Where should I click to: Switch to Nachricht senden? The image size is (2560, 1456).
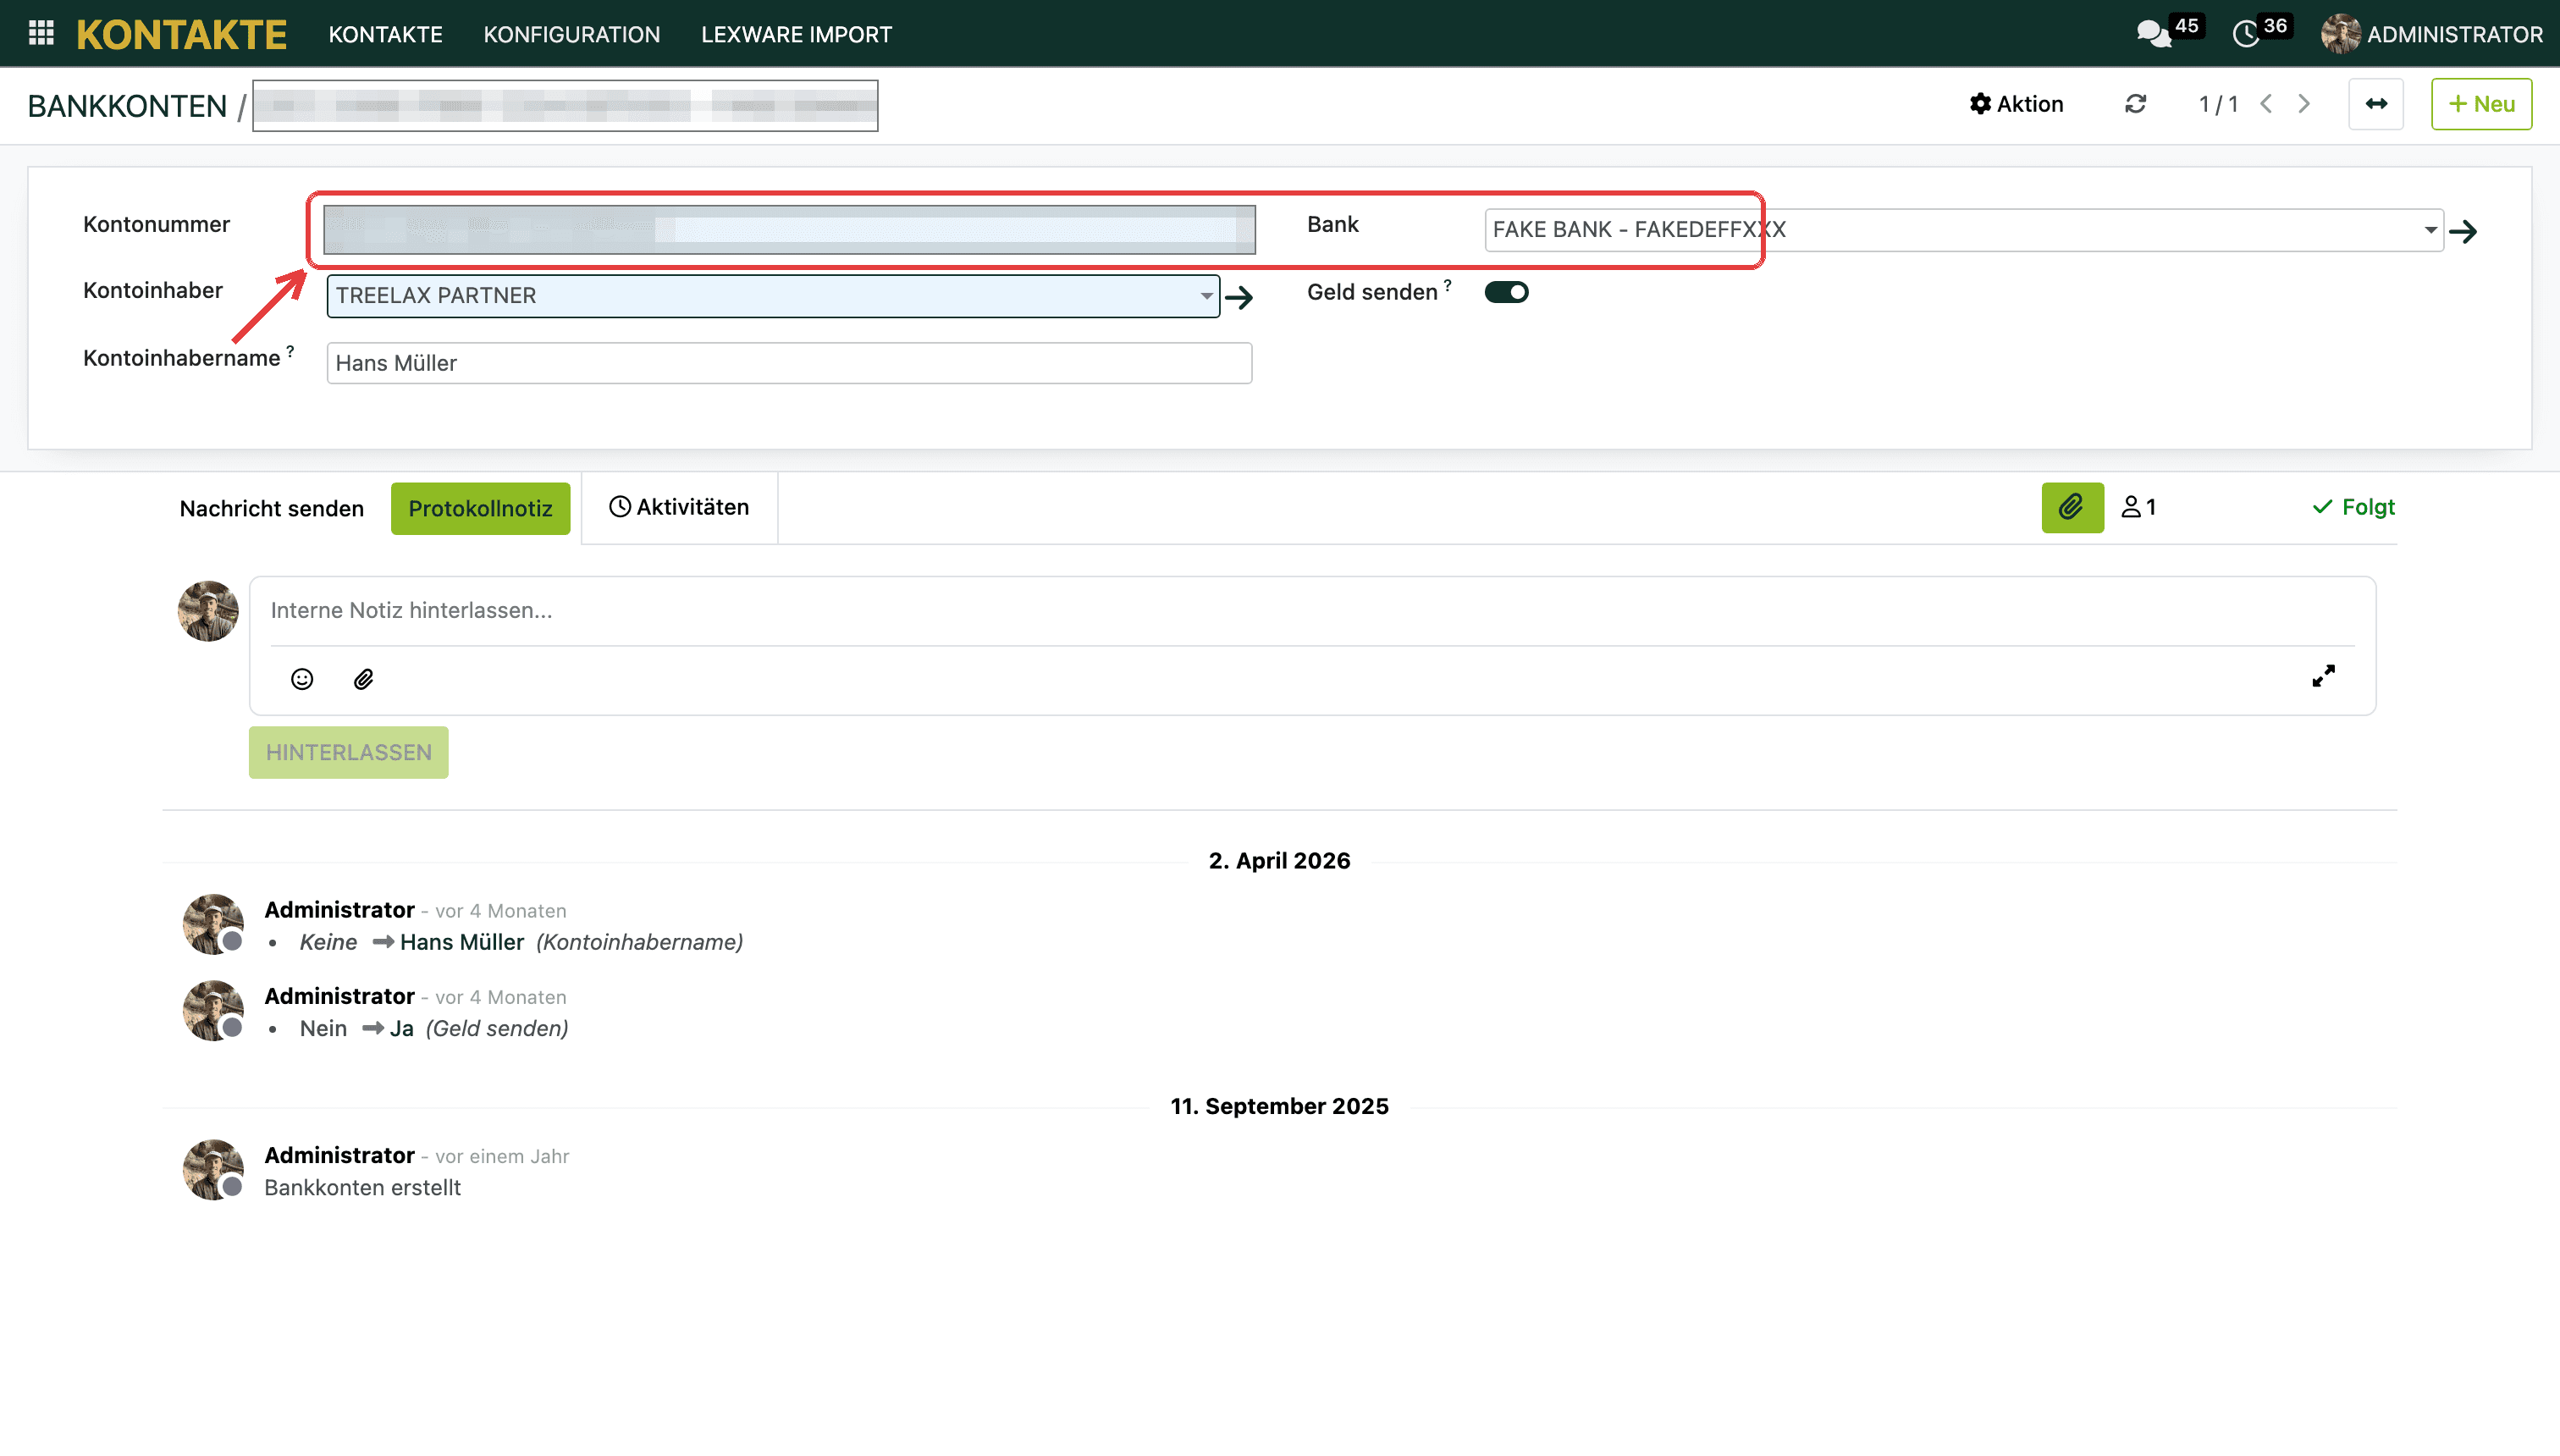tap(272, 508)
